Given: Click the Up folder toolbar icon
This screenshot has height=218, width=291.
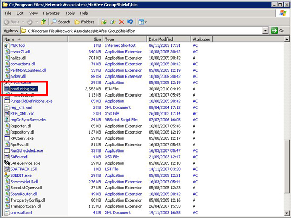Looking at the screenshot, I should tap(43, 22).
